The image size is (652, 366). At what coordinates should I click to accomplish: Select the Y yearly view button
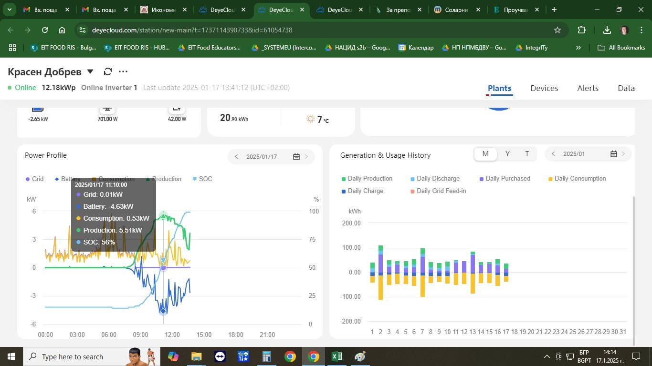[507, 154]
